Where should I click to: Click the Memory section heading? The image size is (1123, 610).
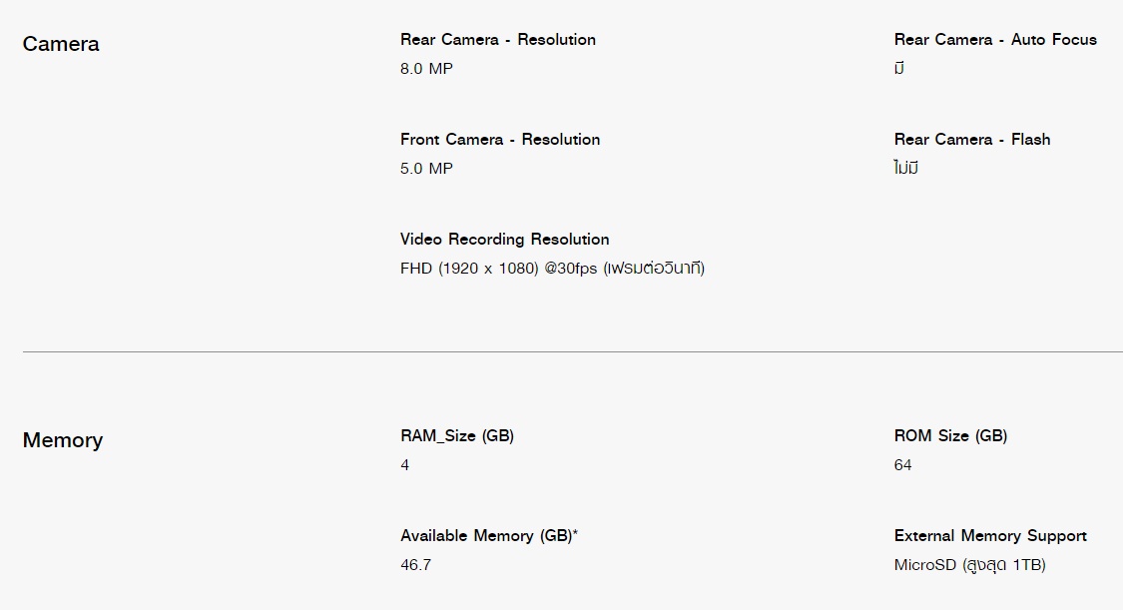click(x=63, y=439)
